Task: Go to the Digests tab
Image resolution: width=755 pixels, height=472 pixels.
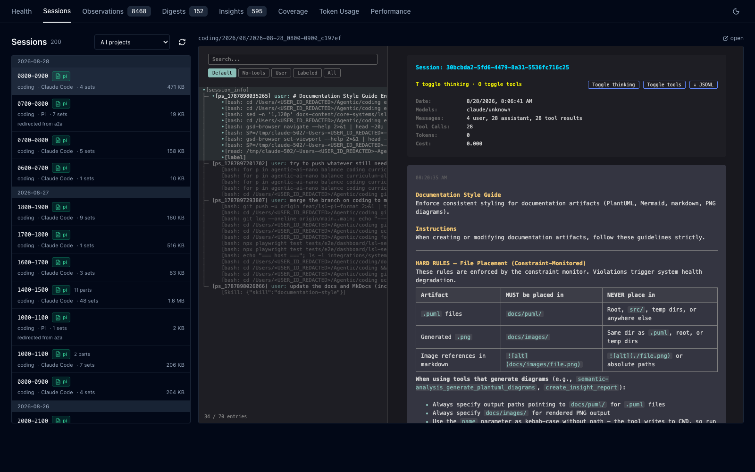Action: click(185, 11)
